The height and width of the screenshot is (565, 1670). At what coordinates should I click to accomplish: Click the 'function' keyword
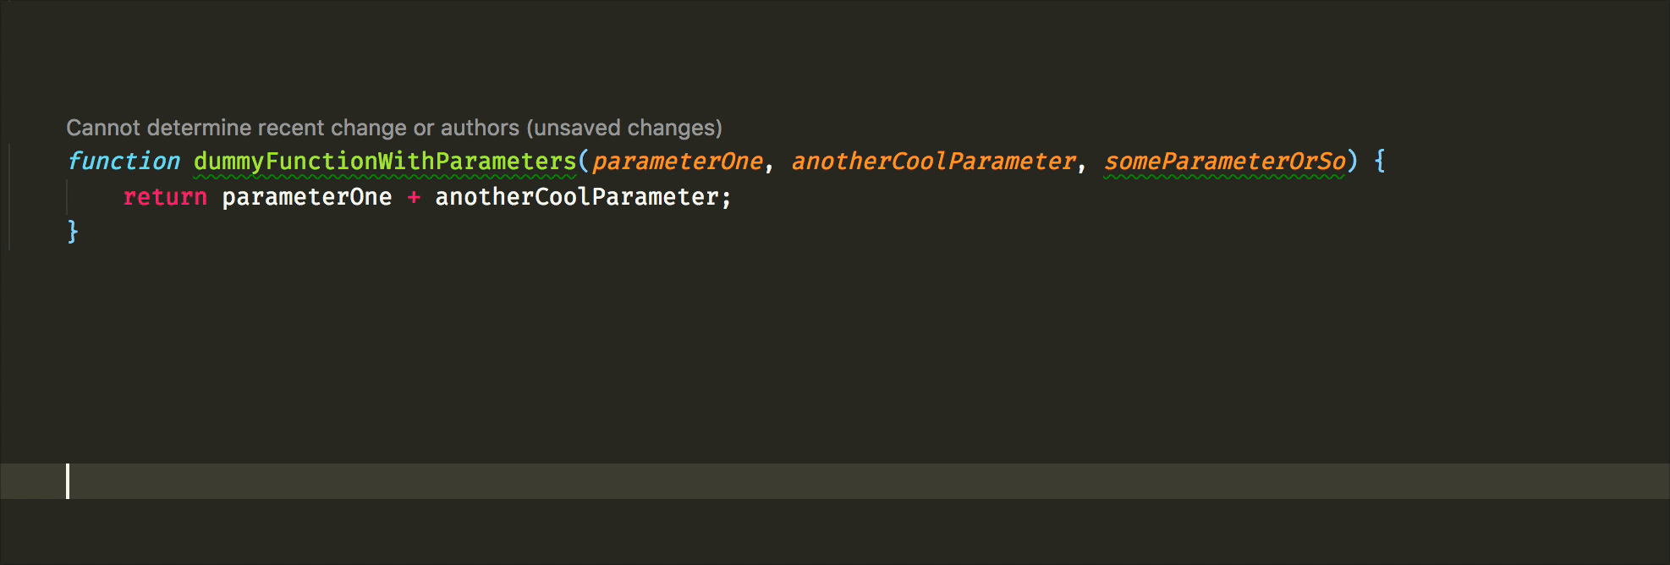124,161
